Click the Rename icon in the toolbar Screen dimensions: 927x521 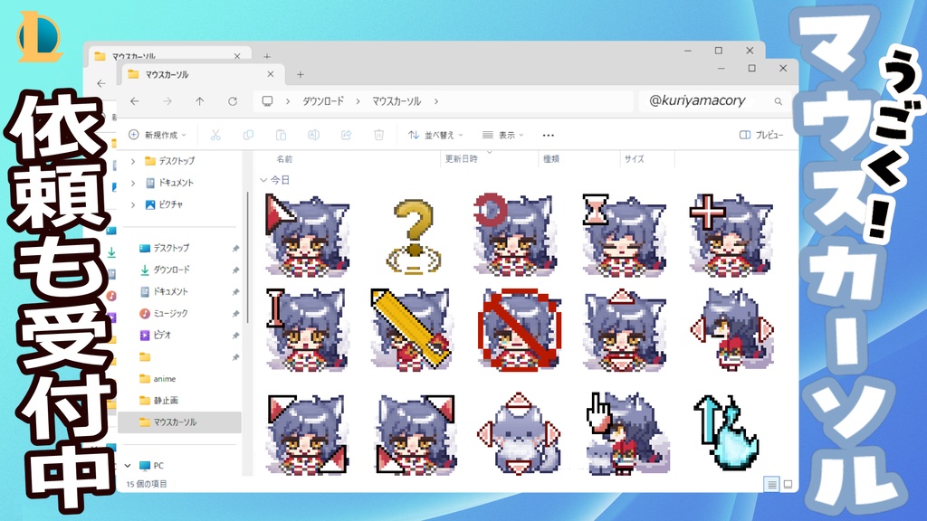312,134
